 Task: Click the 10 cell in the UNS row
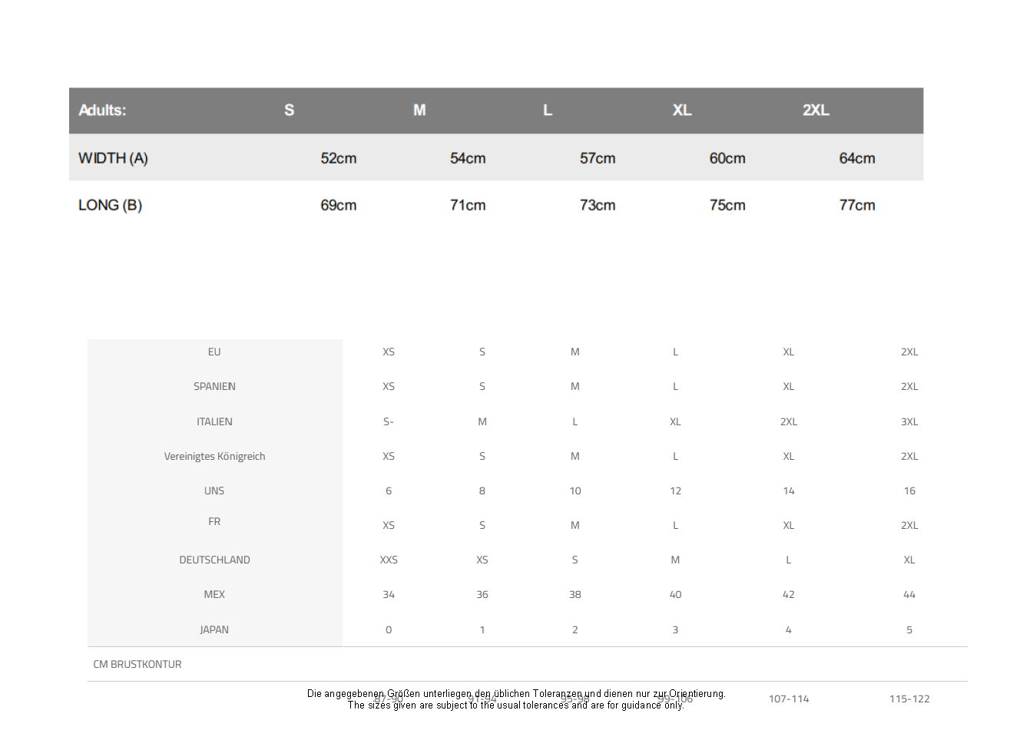point(575,491)
